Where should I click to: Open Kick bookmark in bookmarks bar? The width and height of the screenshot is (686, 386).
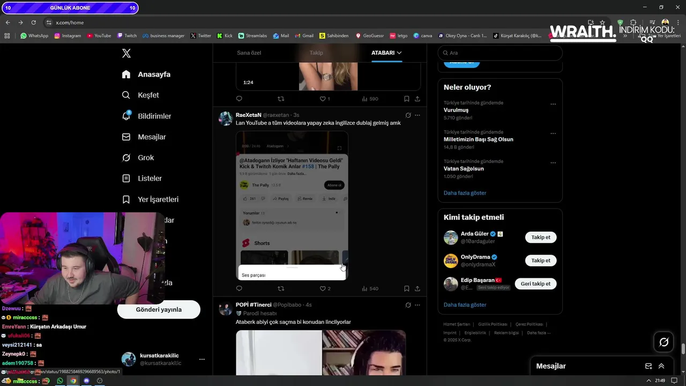(x=225, y=36)
